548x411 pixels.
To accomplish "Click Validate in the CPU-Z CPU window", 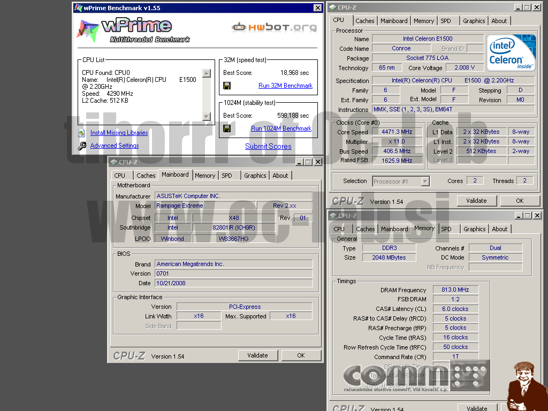I will tap(476, 201).
